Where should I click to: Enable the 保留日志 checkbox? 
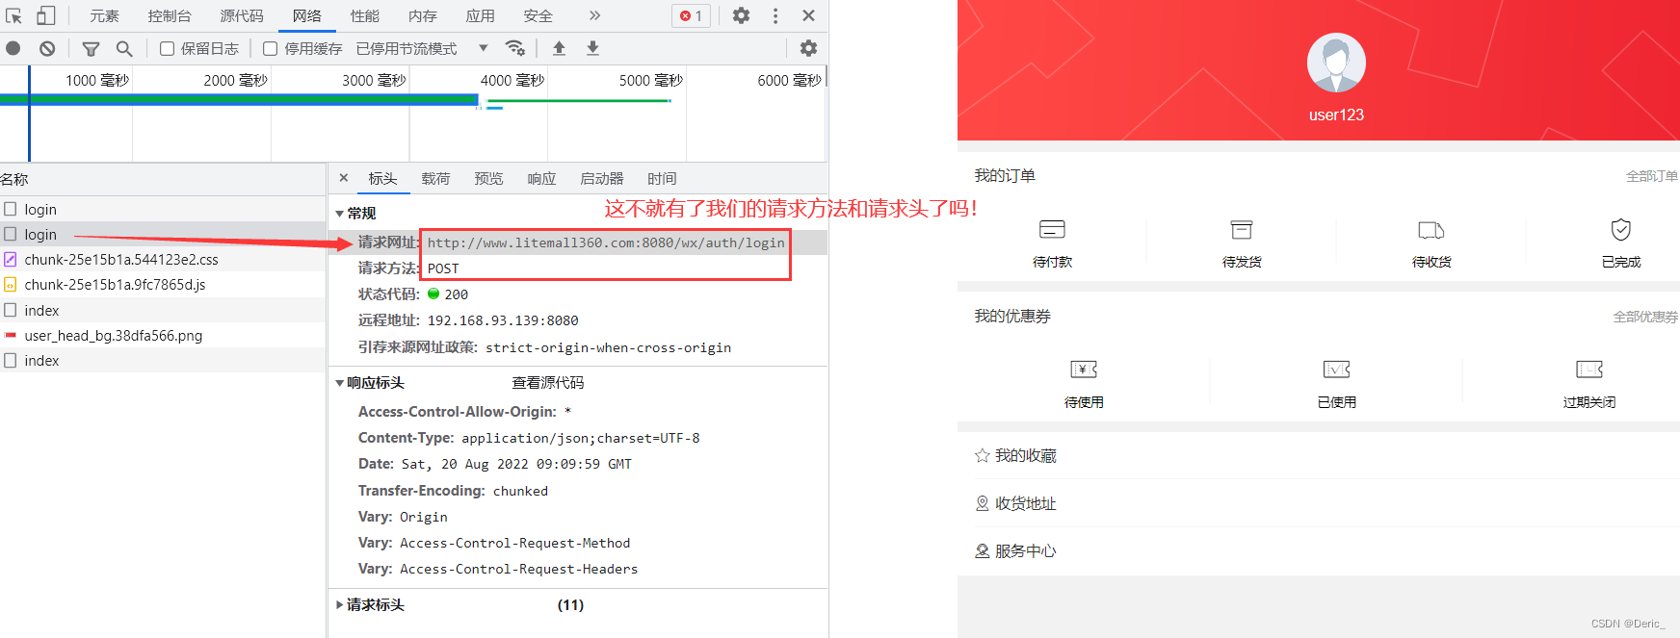168,48
